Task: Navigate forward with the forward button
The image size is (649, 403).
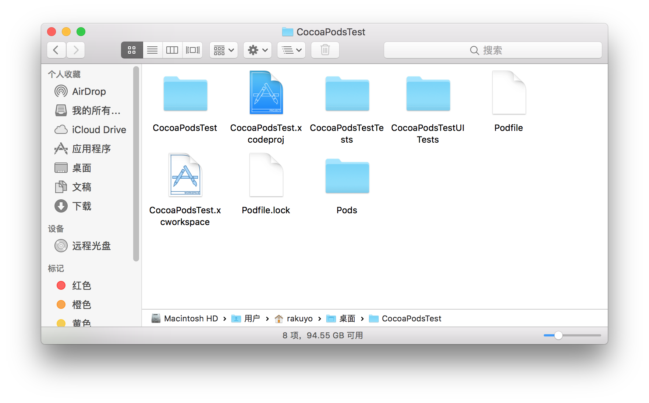Action: [75, 50]
